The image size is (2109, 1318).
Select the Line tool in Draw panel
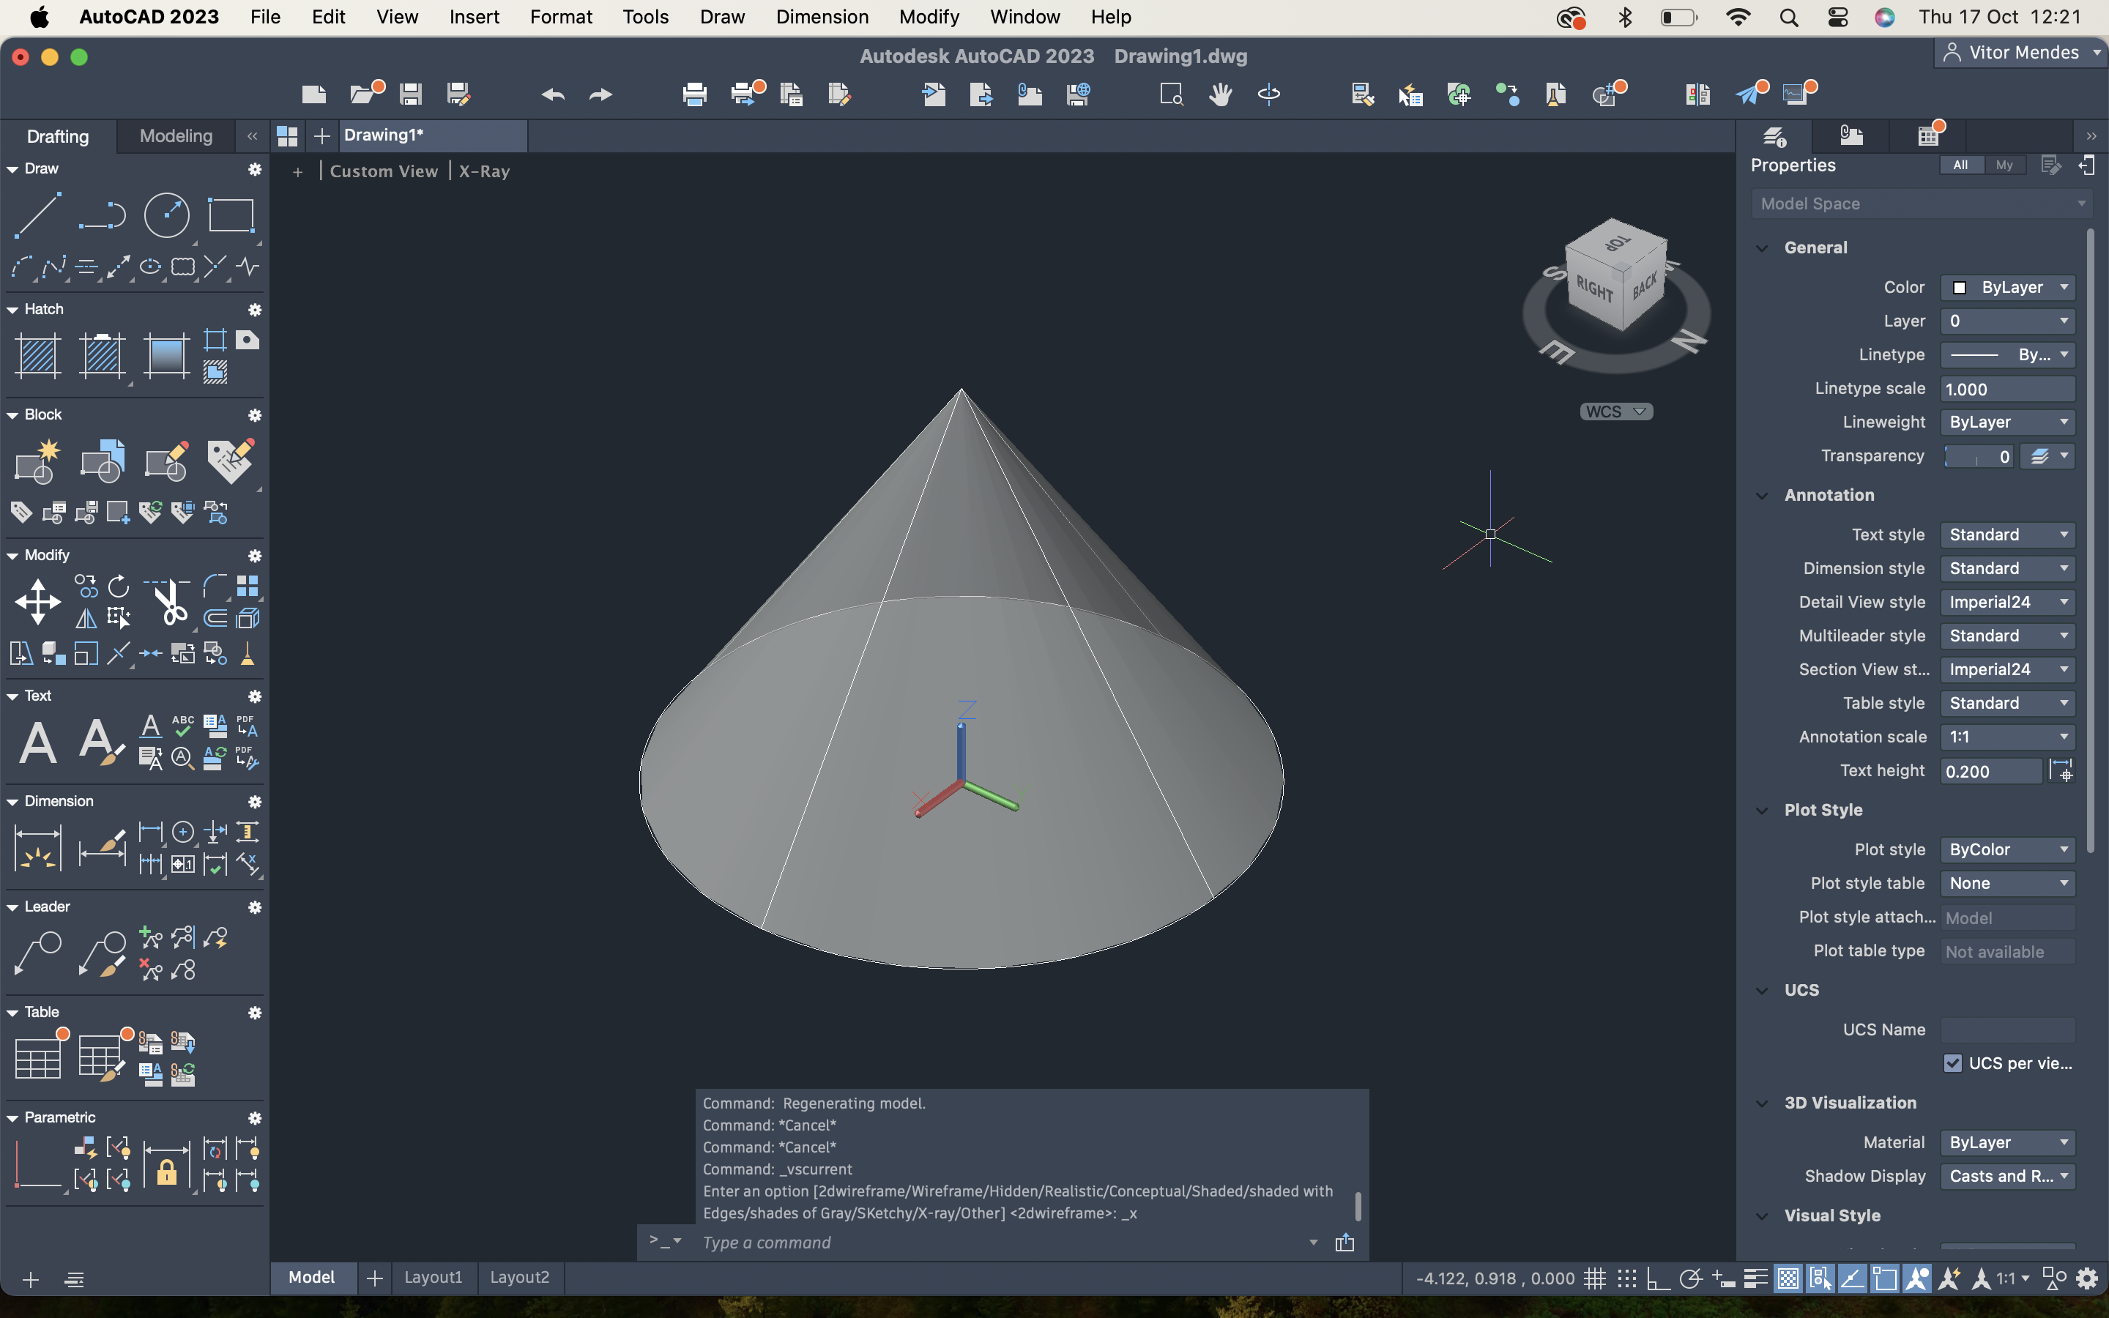pyautogui.click(x=37, y=215)
